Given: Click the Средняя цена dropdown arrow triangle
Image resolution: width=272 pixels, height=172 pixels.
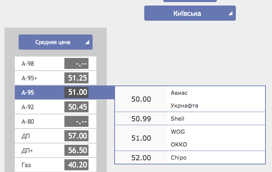Looking at the screenshot, I should point(87,42).
